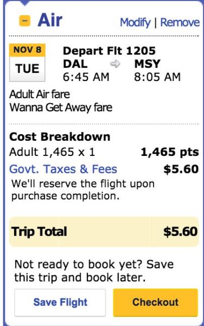Click the Depart Flt 1205 text

109,51
